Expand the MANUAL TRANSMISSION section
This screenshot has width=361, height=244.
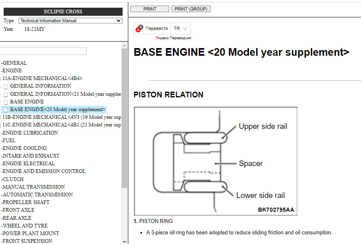pos(33,187)
